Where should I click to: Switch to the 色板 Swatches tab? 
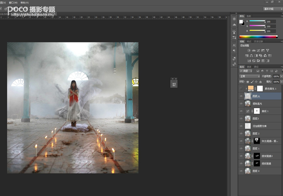point(249,16)
